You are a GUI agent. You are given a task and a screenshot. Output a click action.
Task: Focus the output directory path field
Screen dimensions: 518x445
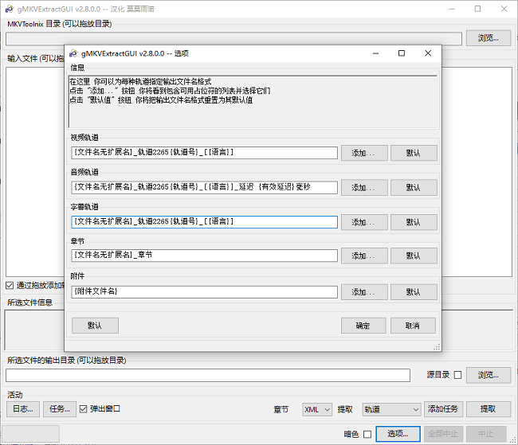tap(208, 376)
